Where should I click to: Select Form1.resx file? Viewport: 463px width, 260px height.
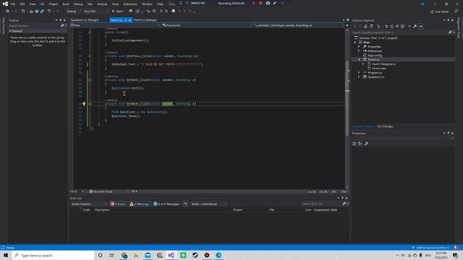(x=379, y=69)
